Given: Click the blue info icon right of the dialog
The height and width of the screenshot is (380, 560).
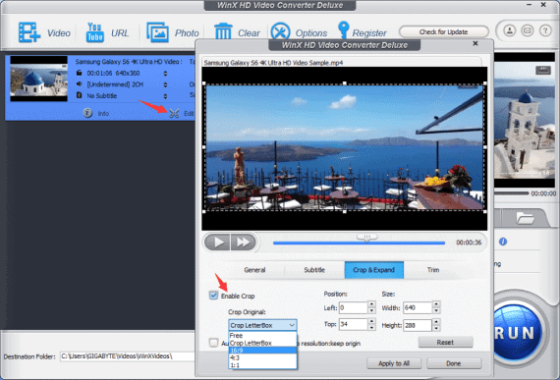Looking at the screenshot, I should coord(503,242).
